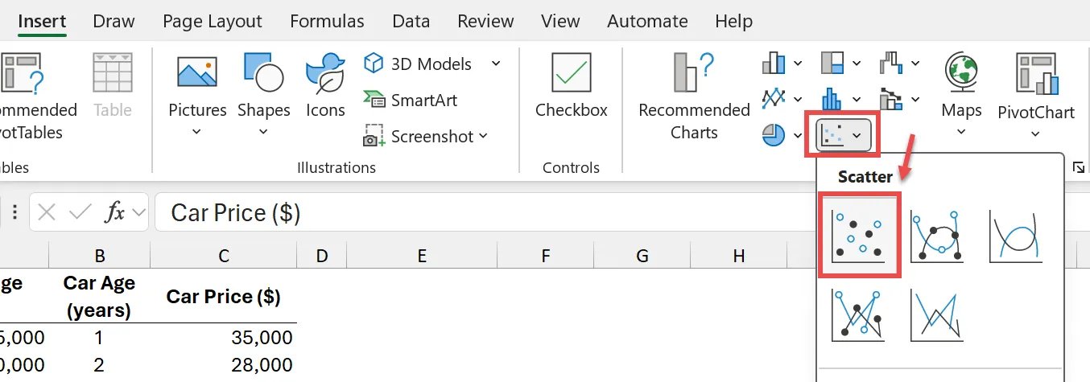Pick Scatter with Smooth Lines chart

tap(1016, 236)
